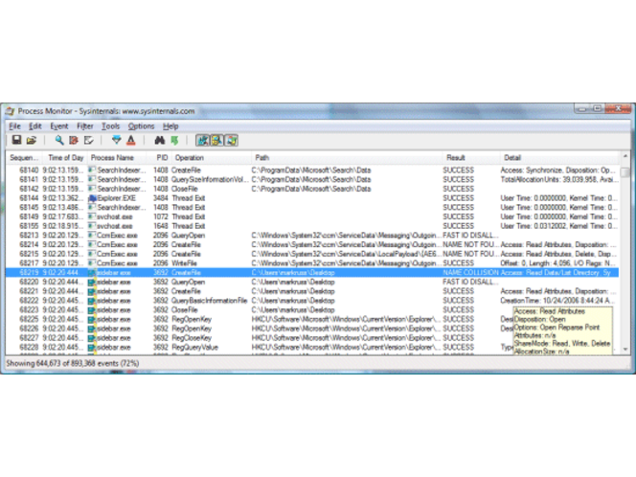Toggle the Capture magnifier icon
The height and width of the screenshot is (477, 636).
pyautogui.click(x=59, y=141)
